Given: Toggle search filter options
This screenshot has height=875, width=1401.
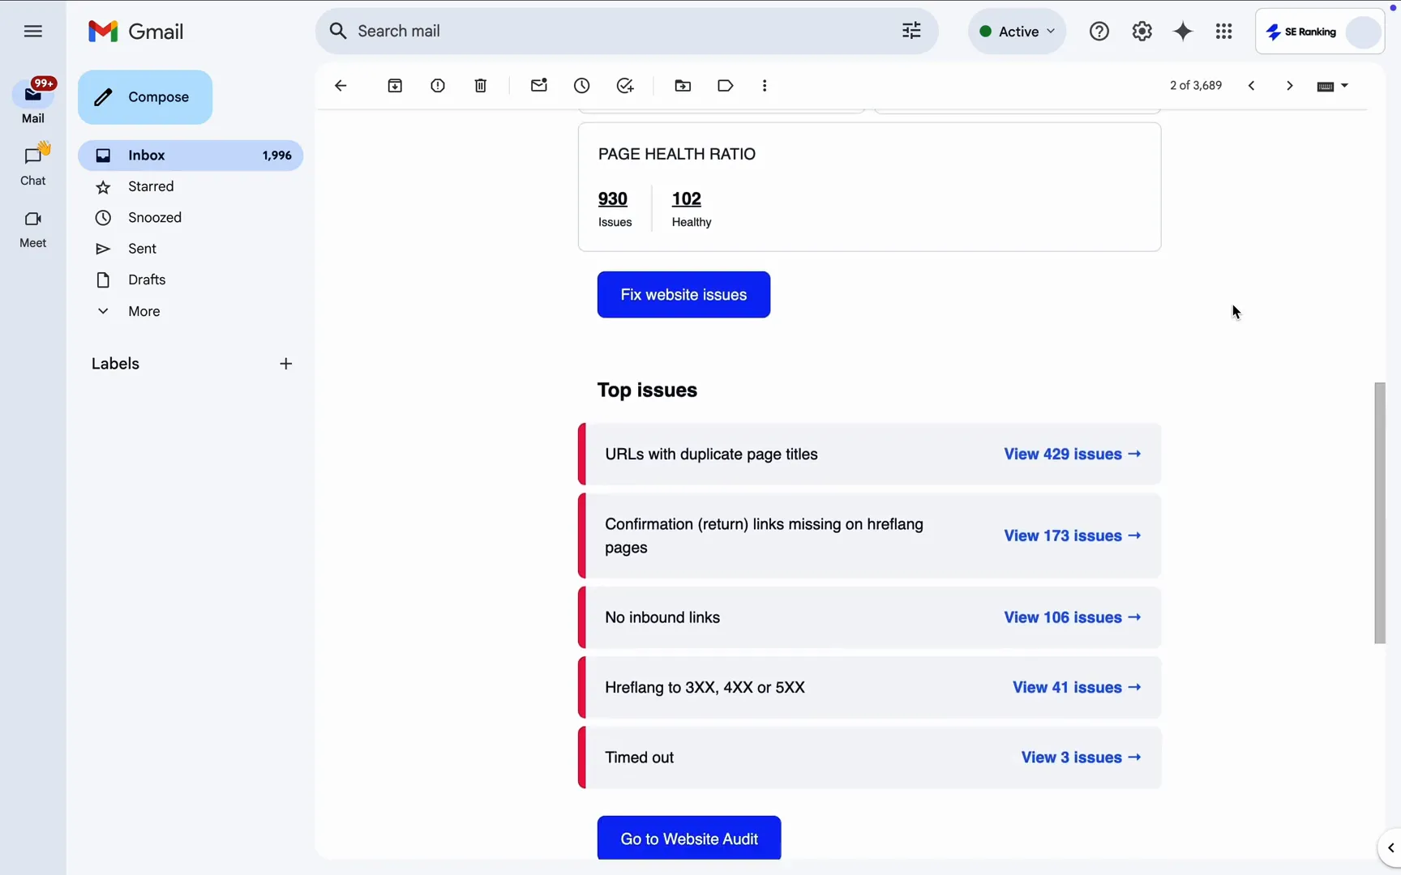Looking at the screenshot, I should [910, 31].
